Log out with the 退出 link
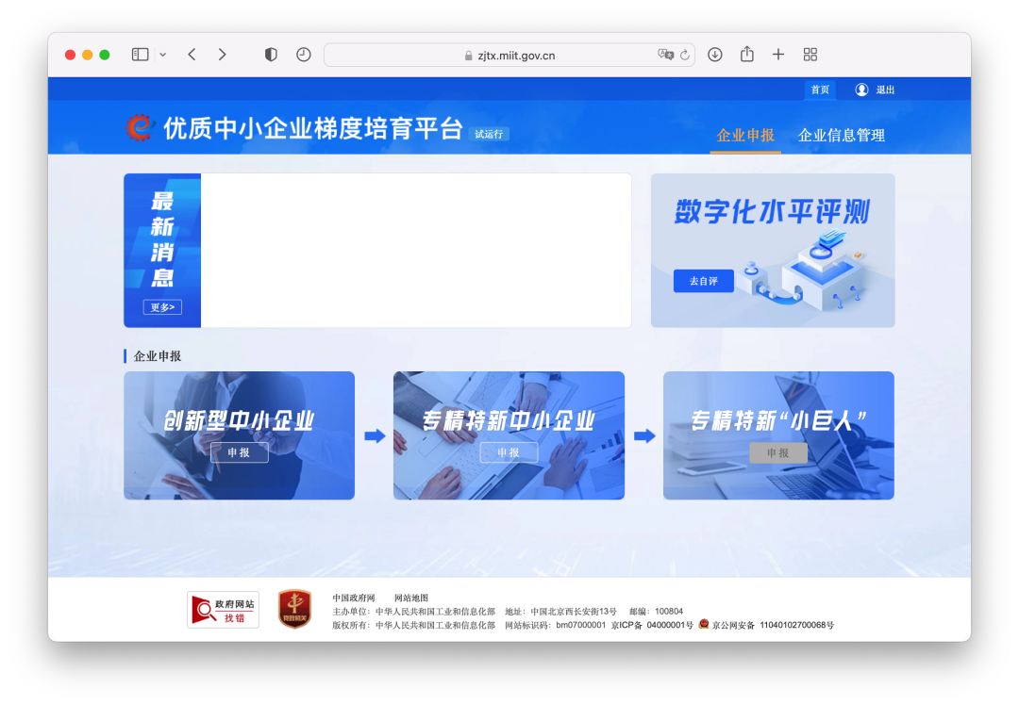1019x705 pixels. [885, 90]
